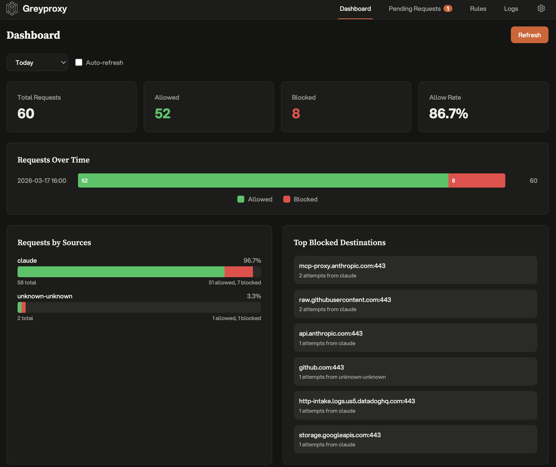
Task: Select the storage.googleapis.com:443 blocked entry
Action: pyautogui.click(x=415, y=439)
